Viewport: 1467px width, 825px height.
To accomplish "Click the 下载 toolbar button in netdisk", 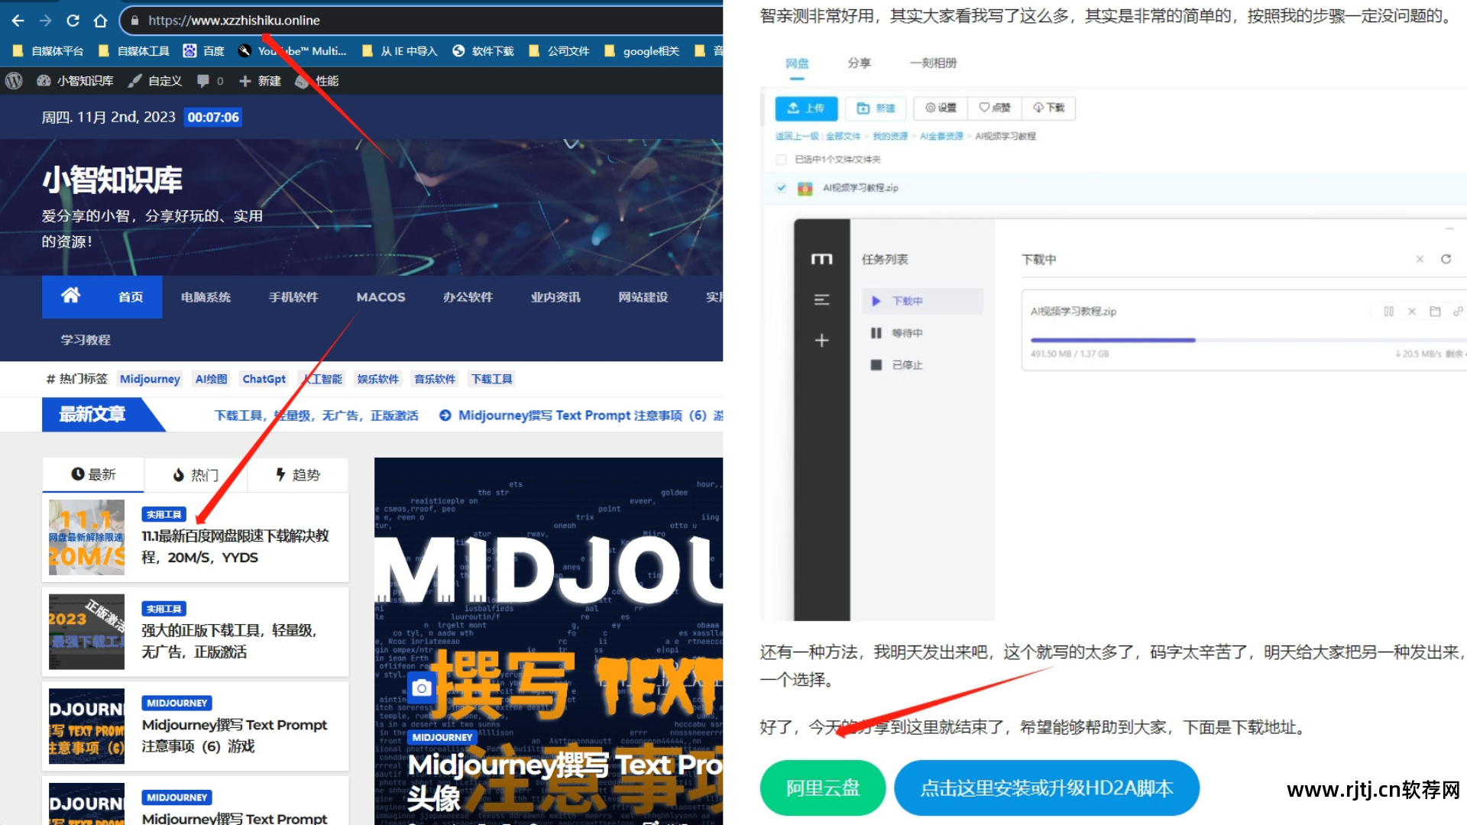I will [1048, 108].
